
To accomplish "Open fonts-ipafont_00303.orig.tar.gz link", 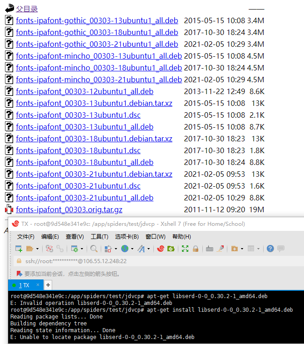I will (69, 210).
